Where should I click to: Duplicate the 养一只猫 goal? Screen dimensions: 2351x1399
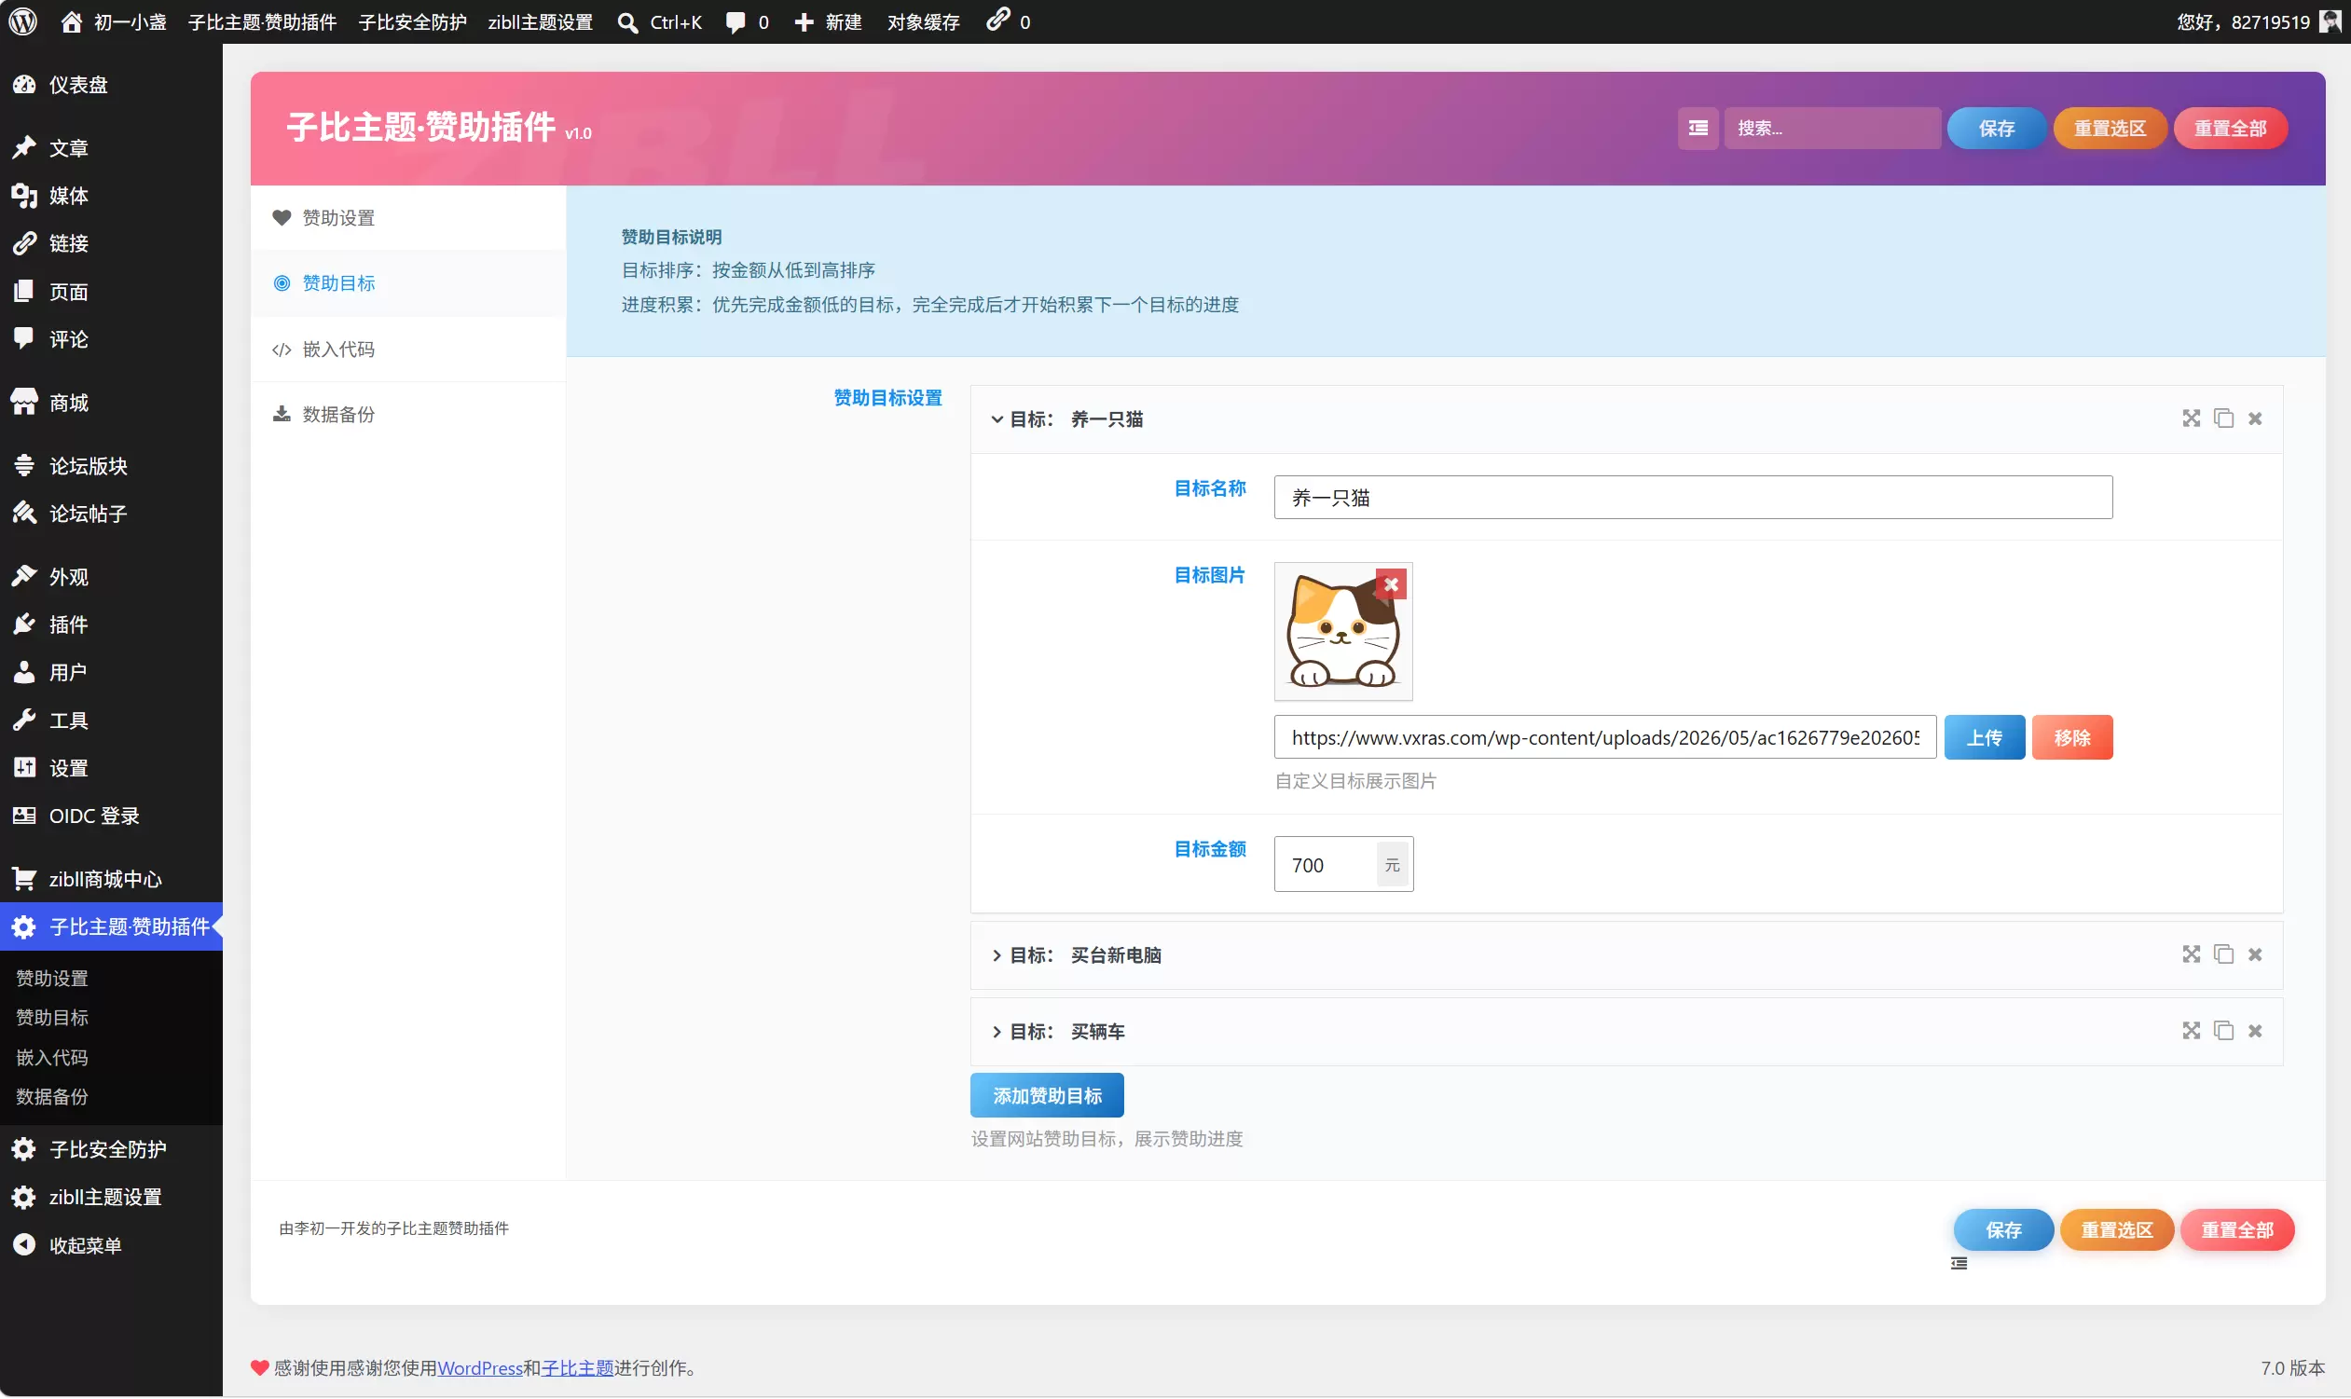[x=2223, y=418]
